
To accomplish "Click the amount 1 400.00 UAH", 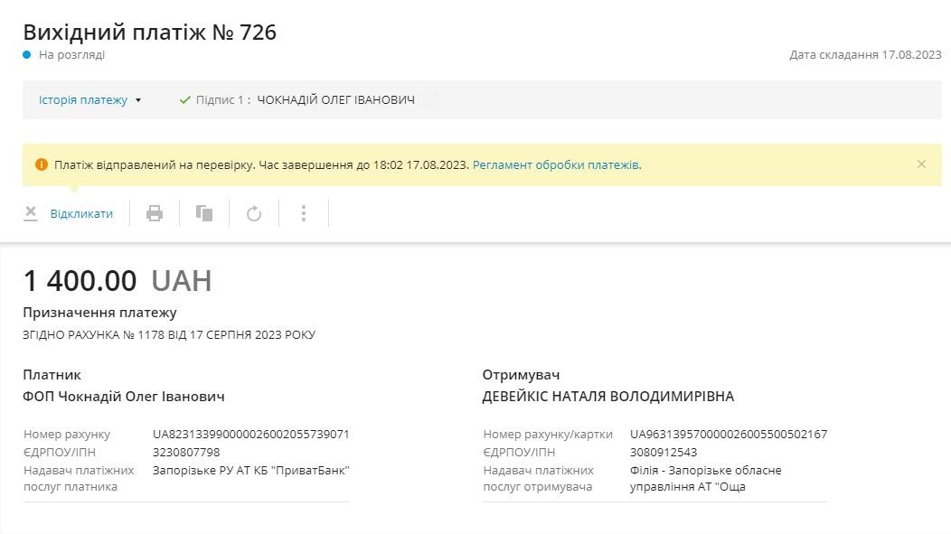I will click(x=117, y=281).
